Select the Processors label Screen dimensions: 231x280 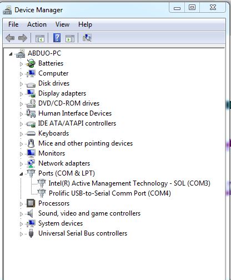click(x=54, y=203)
